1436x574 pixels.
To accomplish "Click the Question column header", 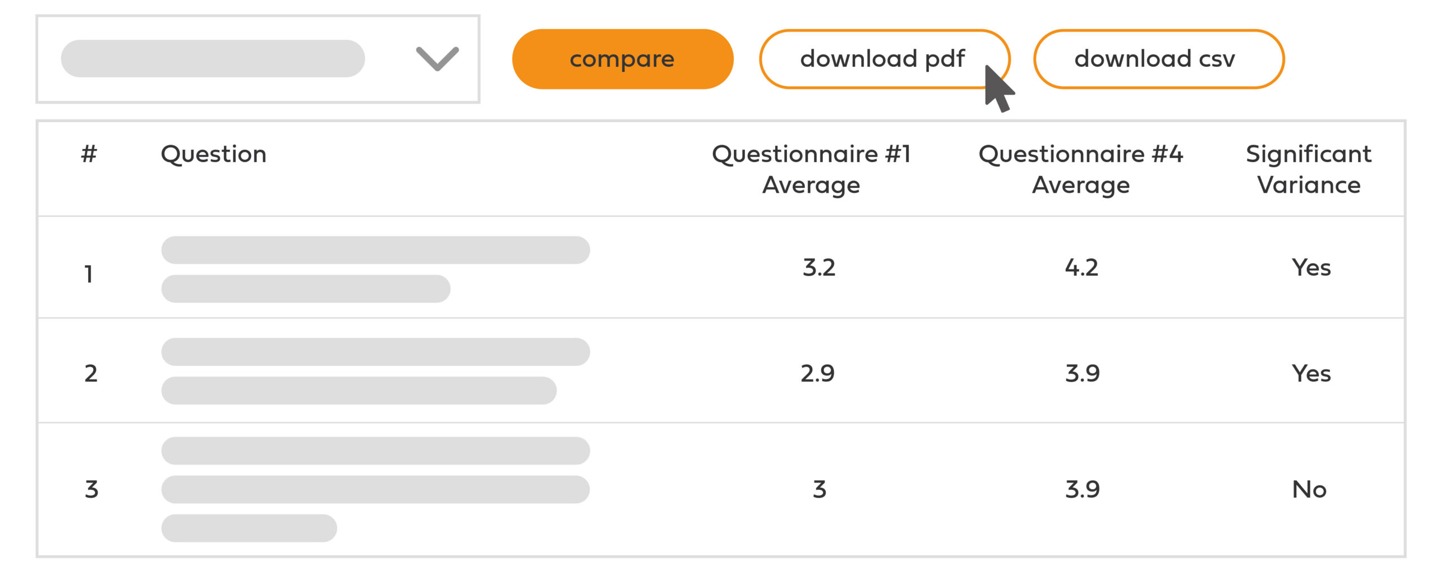I will 213,154.
